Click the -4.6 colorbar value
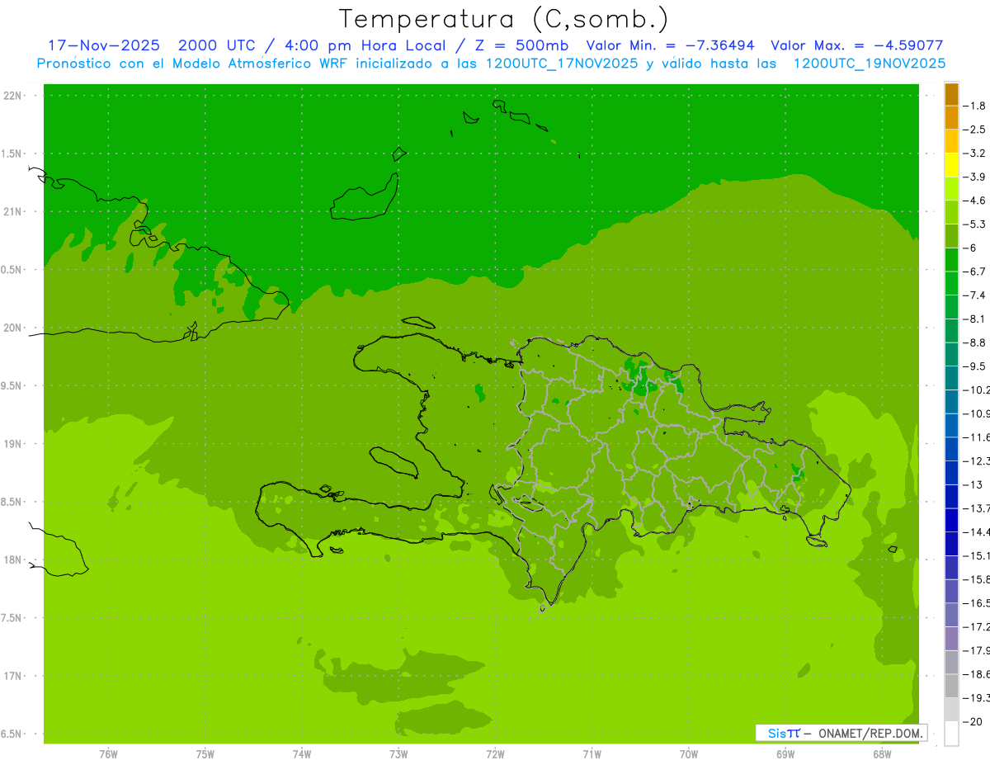The image size is (990, 765). (975, 201)
